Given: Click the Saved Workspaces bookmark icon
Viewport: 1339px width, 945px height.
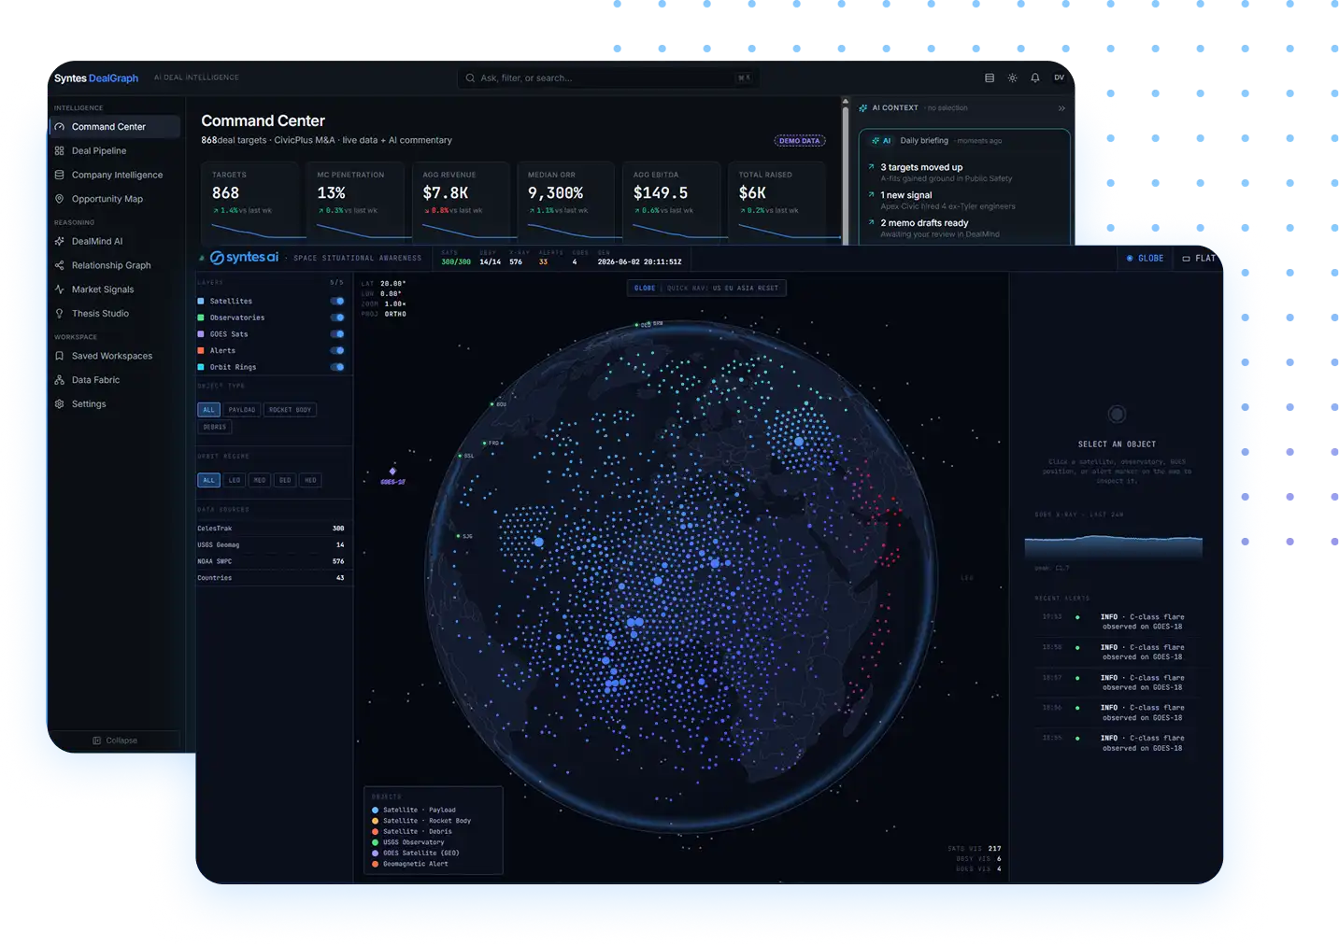Looking at the screenshot, I should [x=60, y=356].
